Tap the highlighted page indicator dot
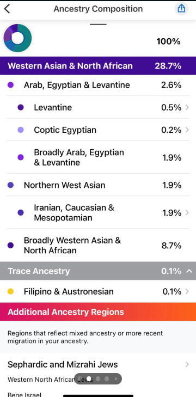196x397 pixels. [x=89, y=379]
